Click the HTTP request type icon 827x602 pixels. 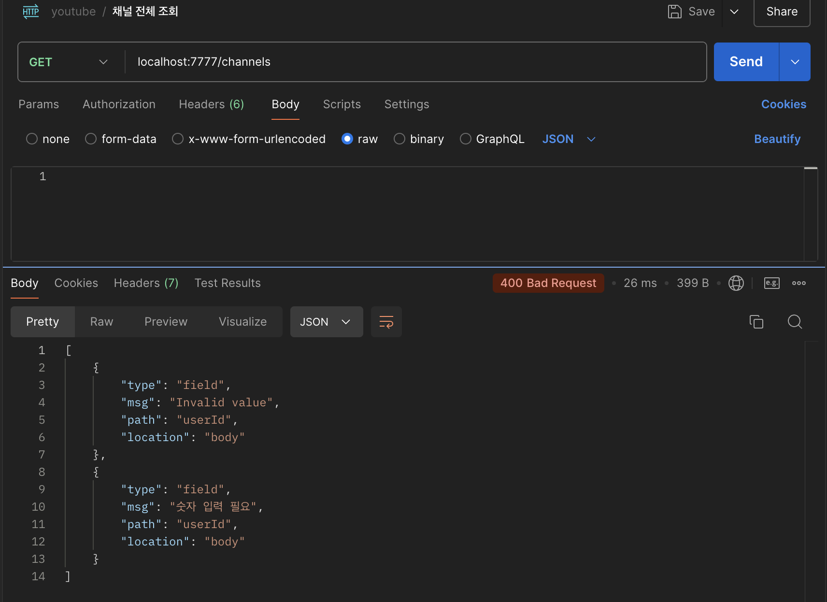31,12
